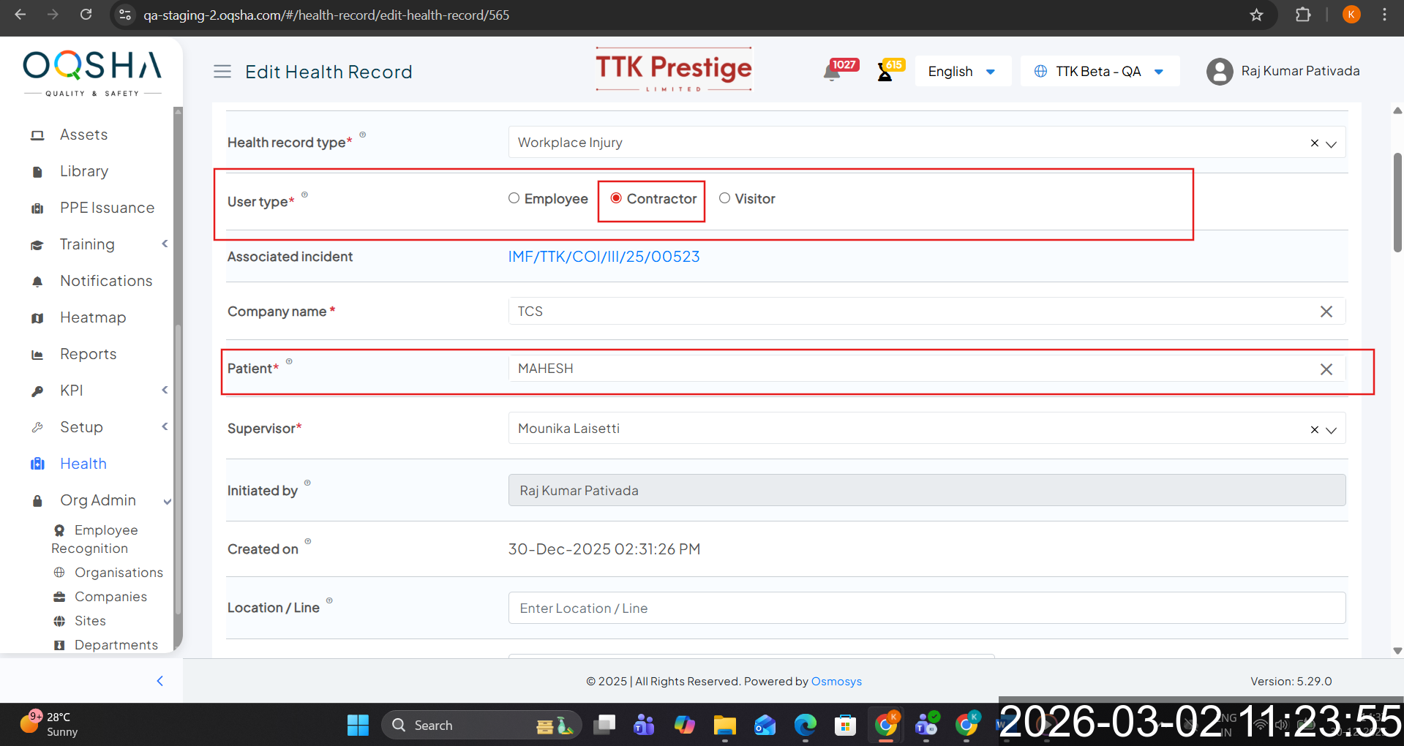The image size is (1404, 746).
Task: Choose the Visitor user type option
Action: tap(724, 198)
